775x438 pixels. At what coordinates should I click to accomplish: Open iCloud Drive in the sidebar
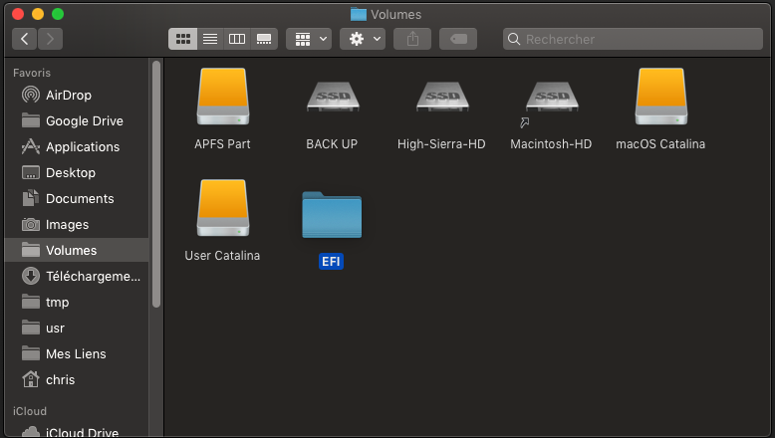click(77, 432)
